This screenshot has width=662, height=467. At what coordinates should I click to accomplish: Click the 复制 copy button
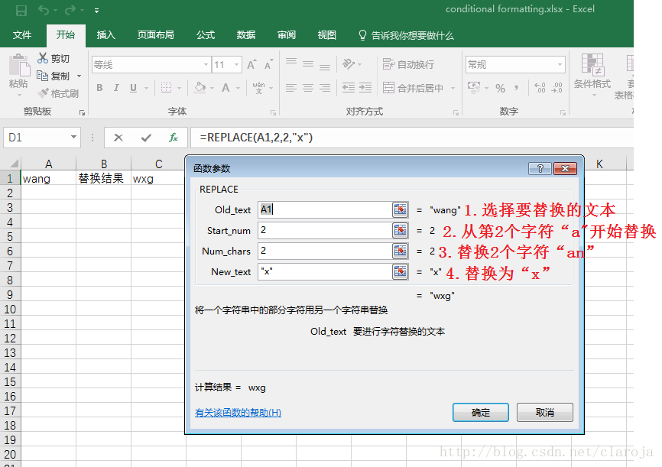click(x=54, y=76)
